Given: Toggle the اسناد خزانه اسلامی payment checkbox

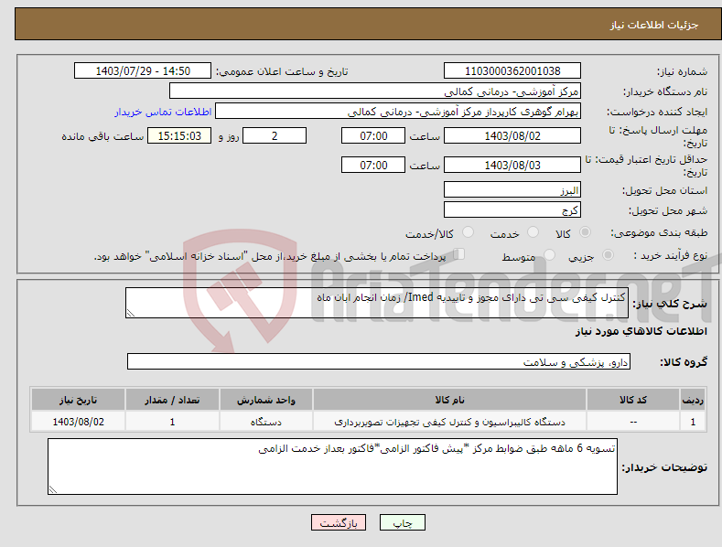Looking at the screenshot, I should [459, 254].
